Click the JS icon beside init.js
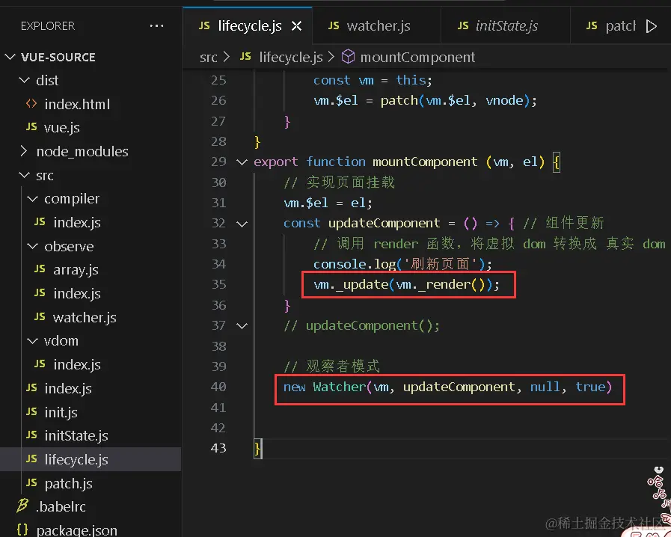The image size is (671, 537). pyautogui.click(x=31, y=411)
